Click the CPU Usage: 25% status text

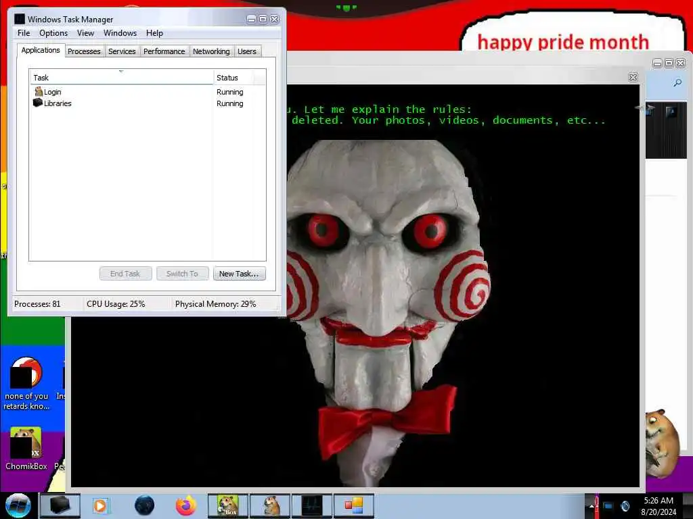[x=116, y=304]
